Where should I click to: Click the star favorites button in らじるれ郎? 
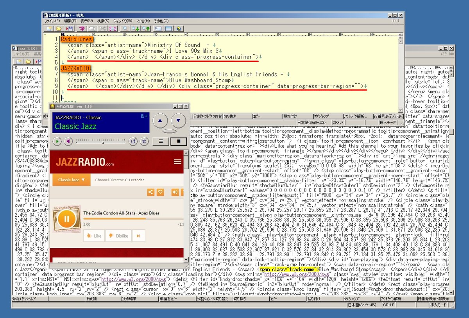click(x=144, y=141)
